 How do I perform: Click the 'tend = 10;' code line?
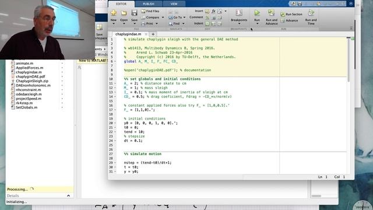point(134,132)
